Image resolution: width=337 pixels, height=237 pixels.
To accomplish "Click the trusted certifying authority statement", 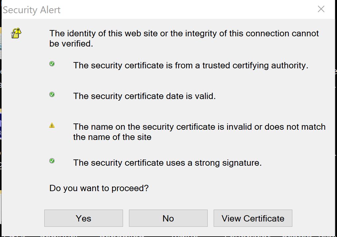I will click(x=190, y=65).
